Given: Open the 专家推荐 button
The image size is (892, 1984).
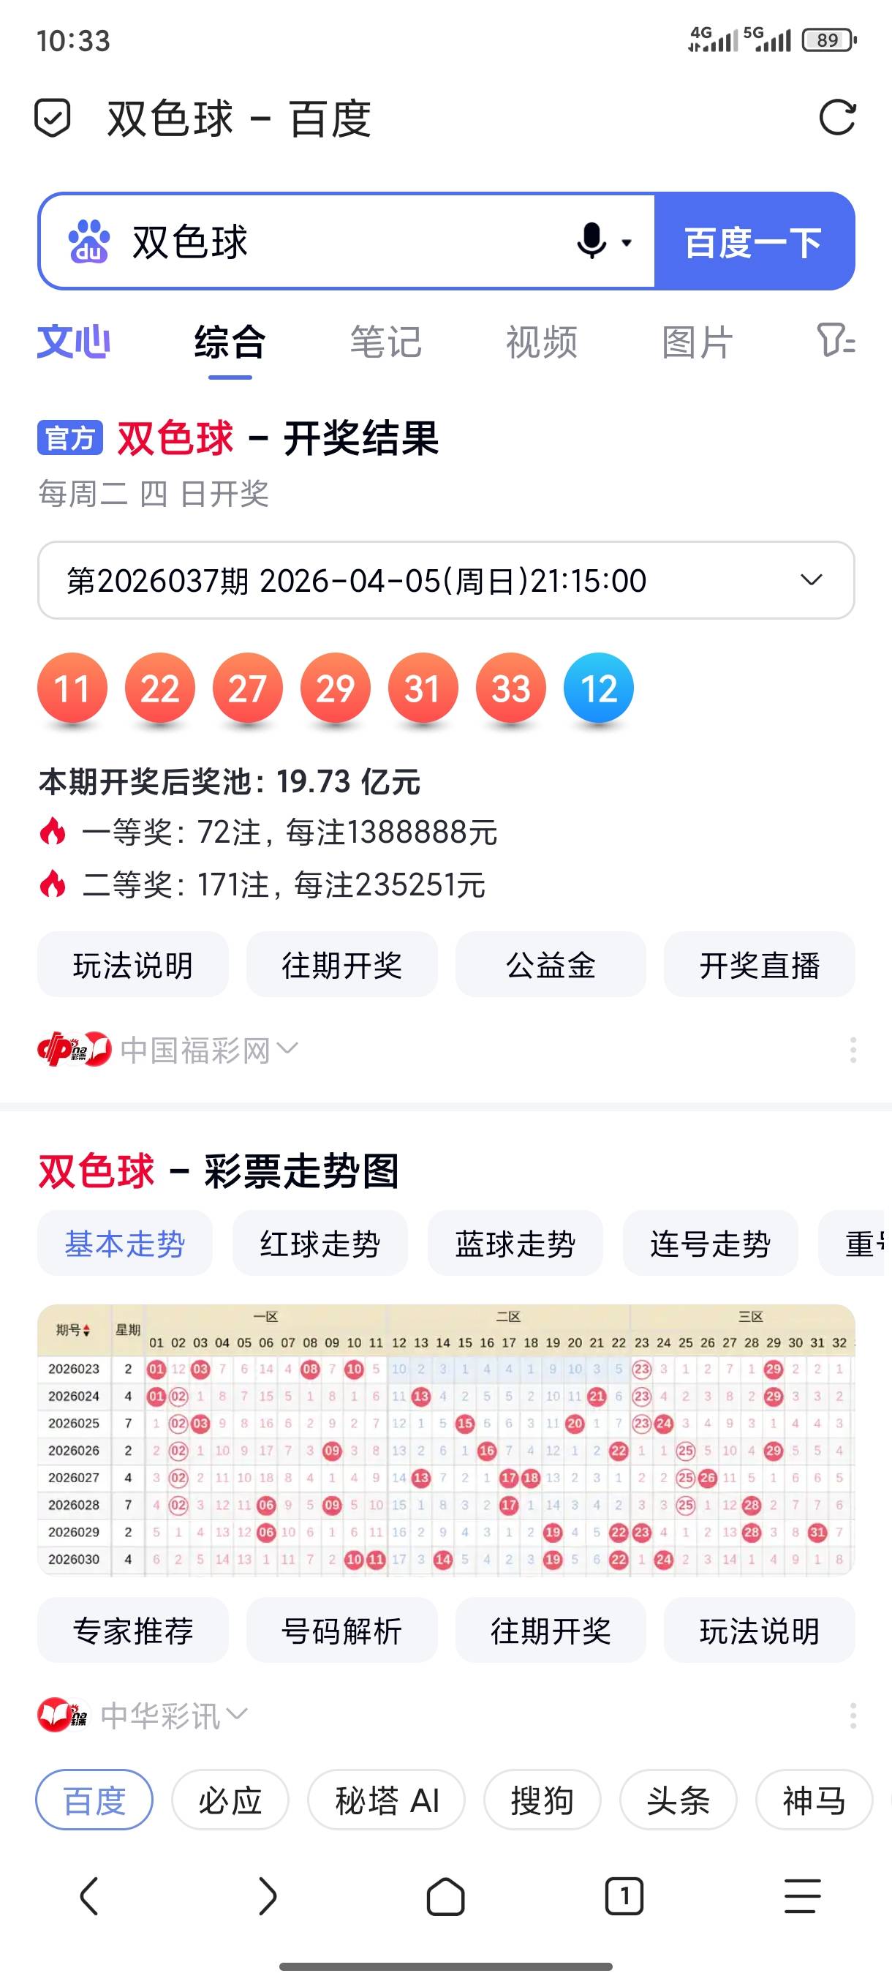Looking at the screenshot, I should 133,1630.
